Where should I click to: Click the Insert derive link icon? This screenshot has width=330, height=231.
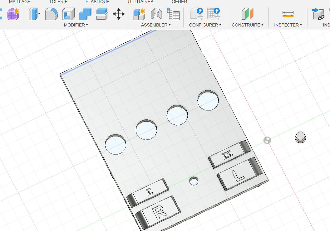pos(318,14)
